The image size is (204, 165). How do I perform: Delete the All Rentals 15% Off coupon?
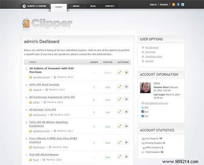pyautogui.click(x=126, y=112)
